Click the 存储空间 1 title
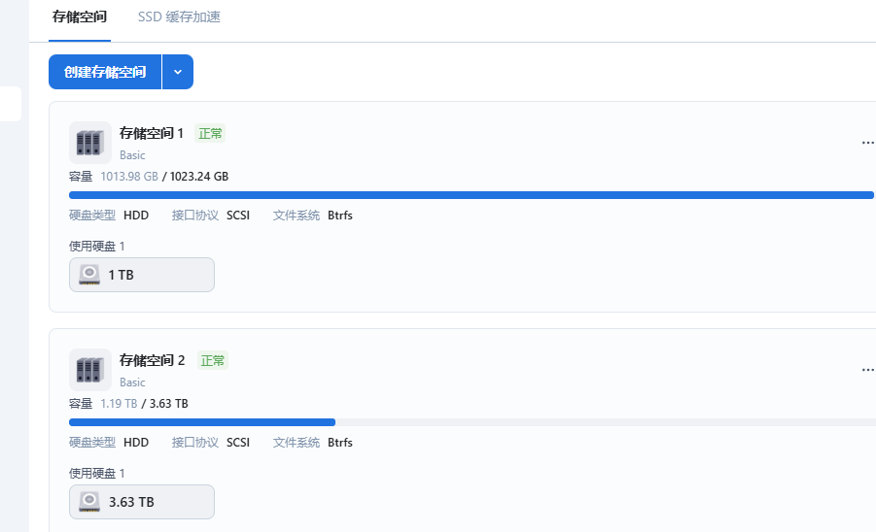The height and width of the screenshot is (532, 876). 152,133
